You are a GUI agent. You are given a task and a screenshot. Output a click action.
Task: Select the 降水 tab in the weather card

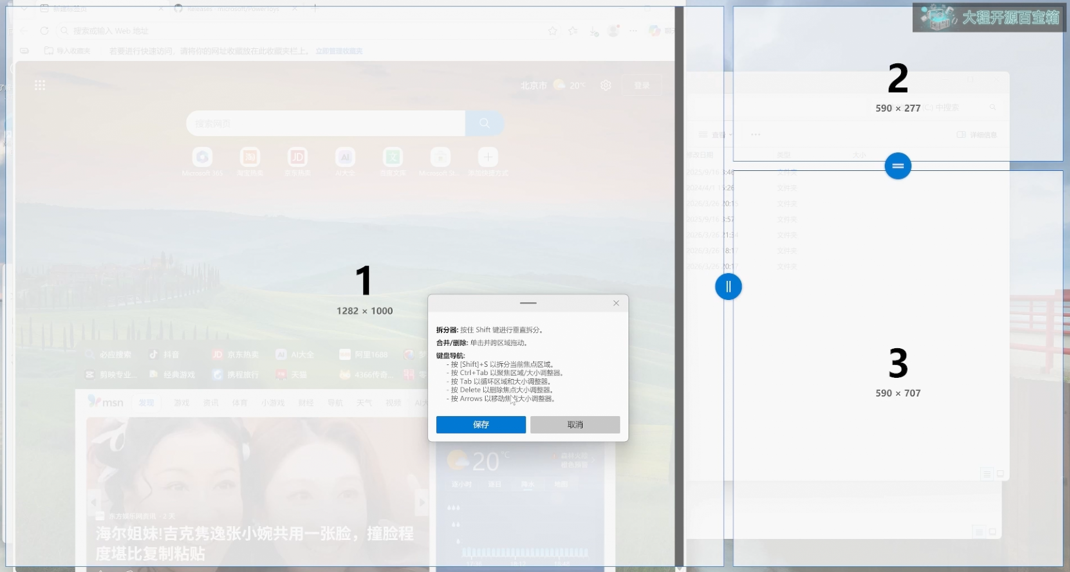527,484
